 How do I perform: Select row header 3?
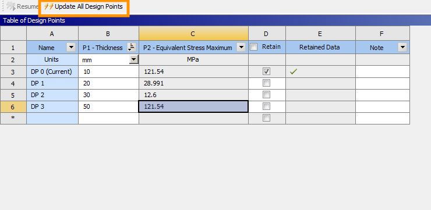click(13, 72)
